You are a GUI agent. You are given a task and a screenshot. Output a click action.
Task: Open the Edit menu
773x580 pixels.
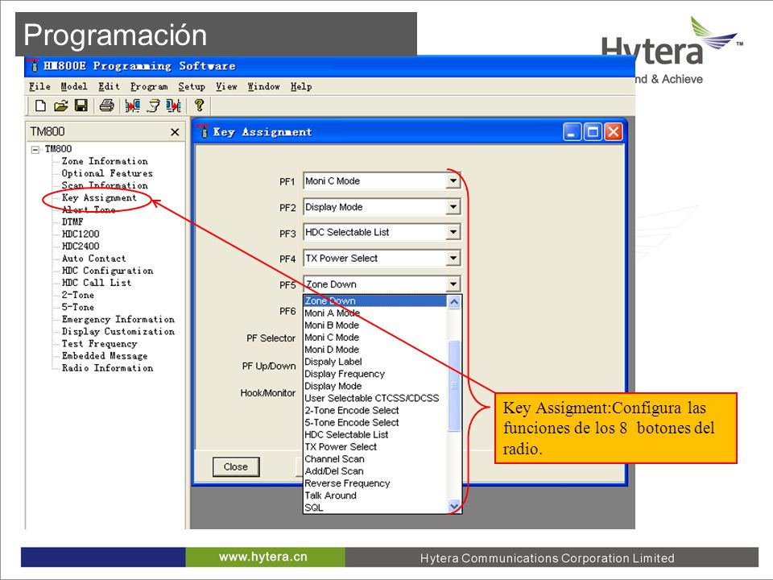[109, 86]
